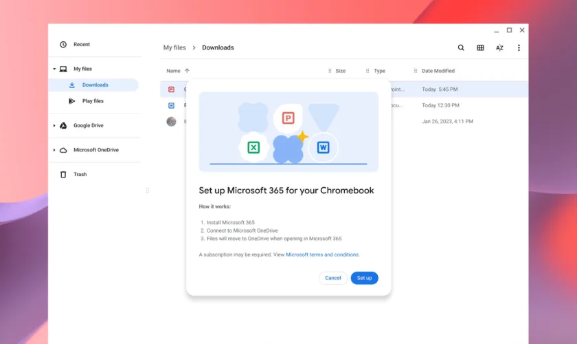
Task: Go to My files breadcrumb
Action: coord(174,47)
